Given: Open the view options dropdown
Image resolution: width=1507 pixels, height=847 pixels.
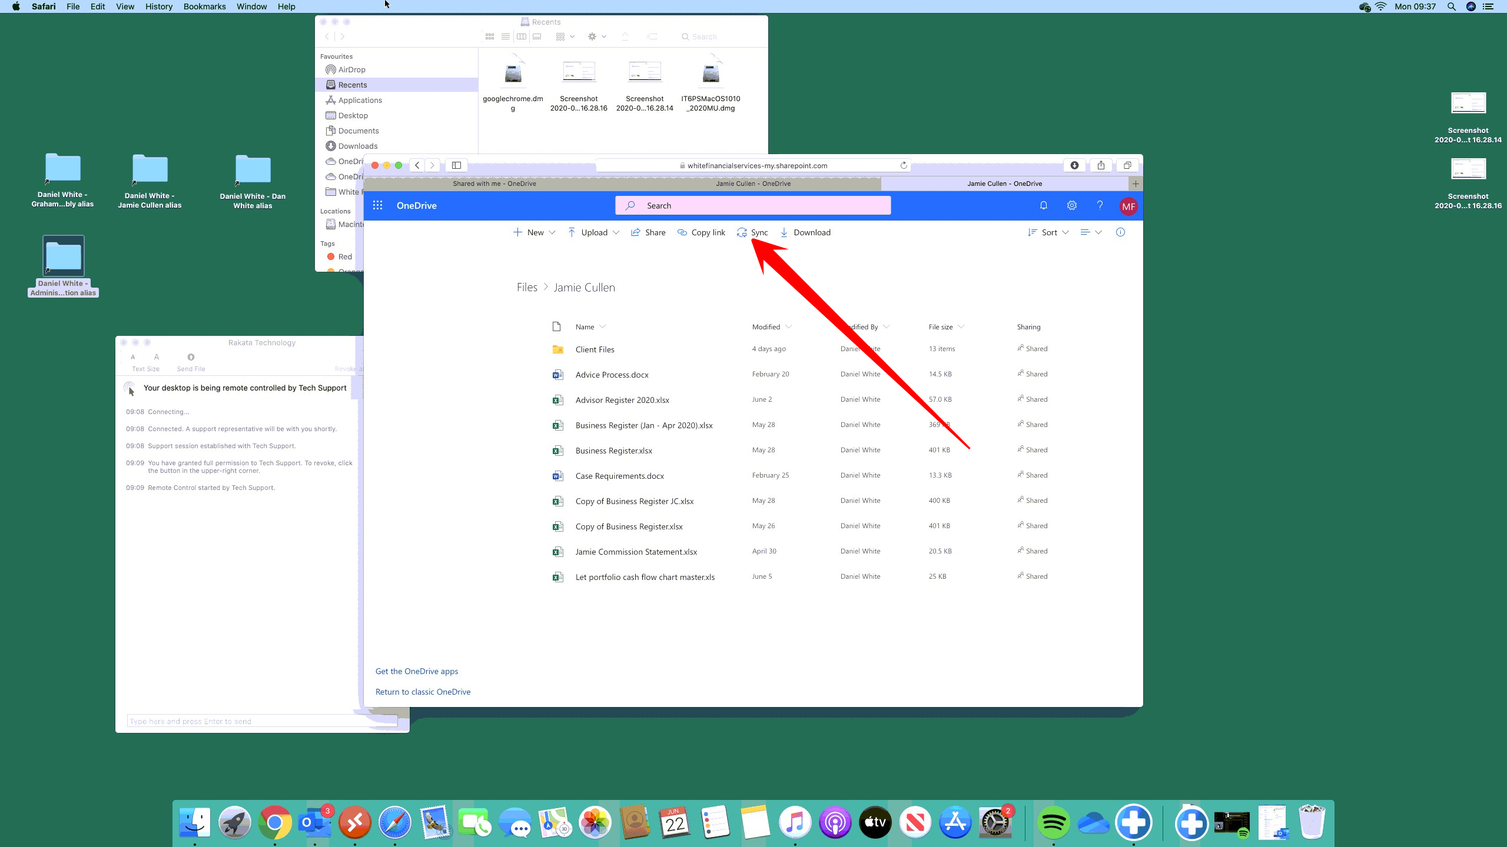Looking at the screenshot, I should [1091, 232].
